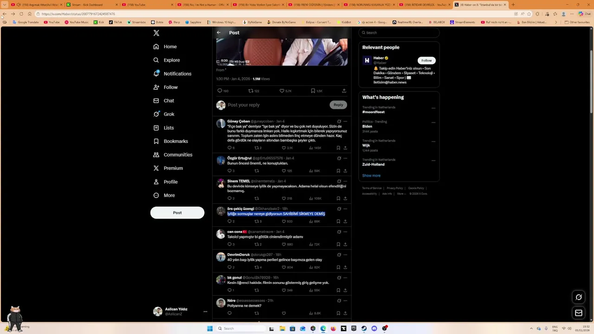Screen dimensions: 594x334
Task: Open Grok in the sidebar
Action: pos(164,114)
